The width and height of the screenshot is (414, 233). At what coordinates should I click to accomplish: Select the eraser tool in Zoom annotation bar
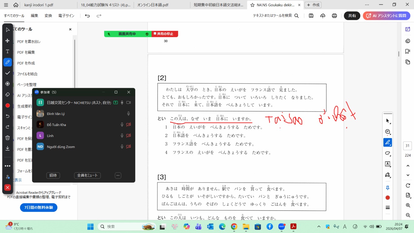tap(8, 95)
